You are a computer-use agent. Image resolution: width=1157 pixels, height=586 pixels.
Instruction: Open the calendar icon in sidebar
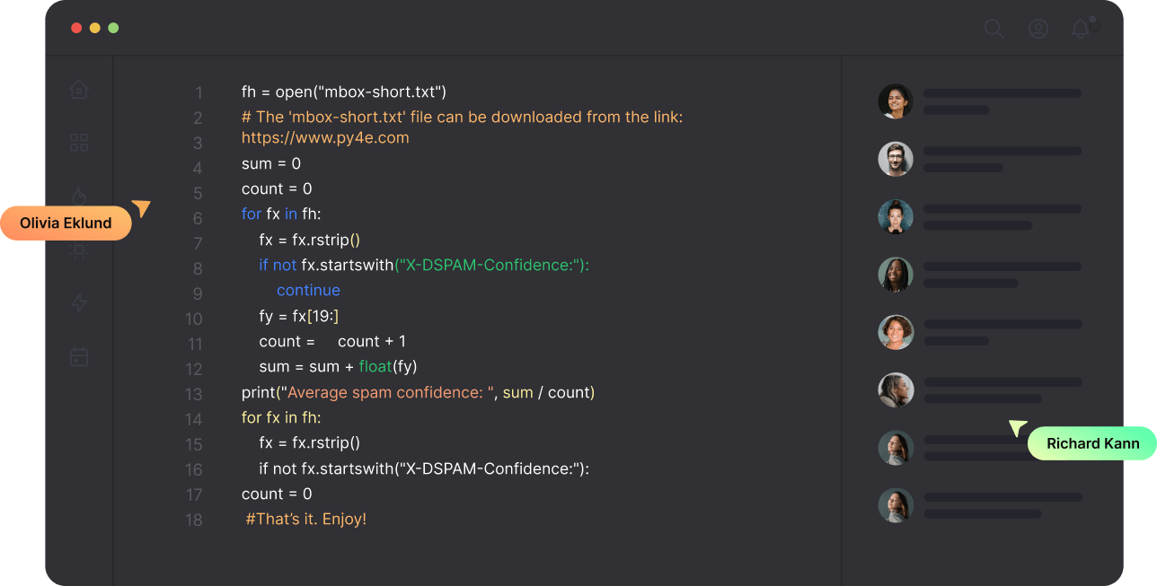79,356
